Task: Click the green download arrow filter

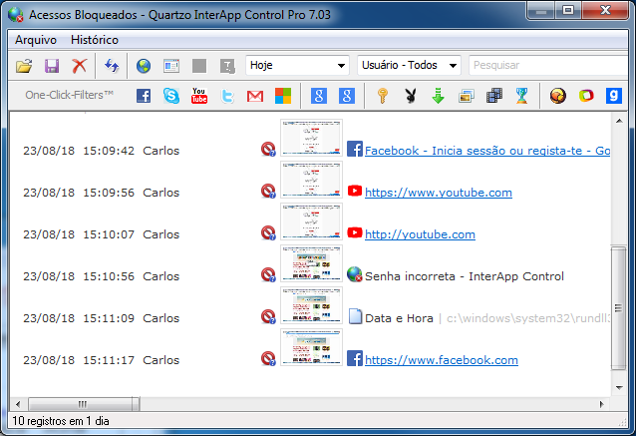Action: click(x=437, y=97)
